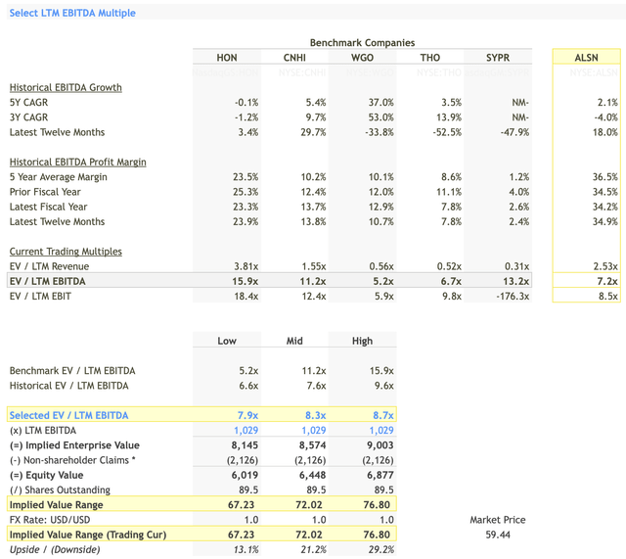Click the Selected EV / LTM EBITDA label
This screenshot has width=626, height=559.
pos(68,415)
